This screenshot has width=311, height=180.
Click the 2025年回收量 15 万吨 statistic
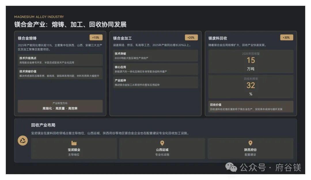pyautogui.click(x=251, y=61)
